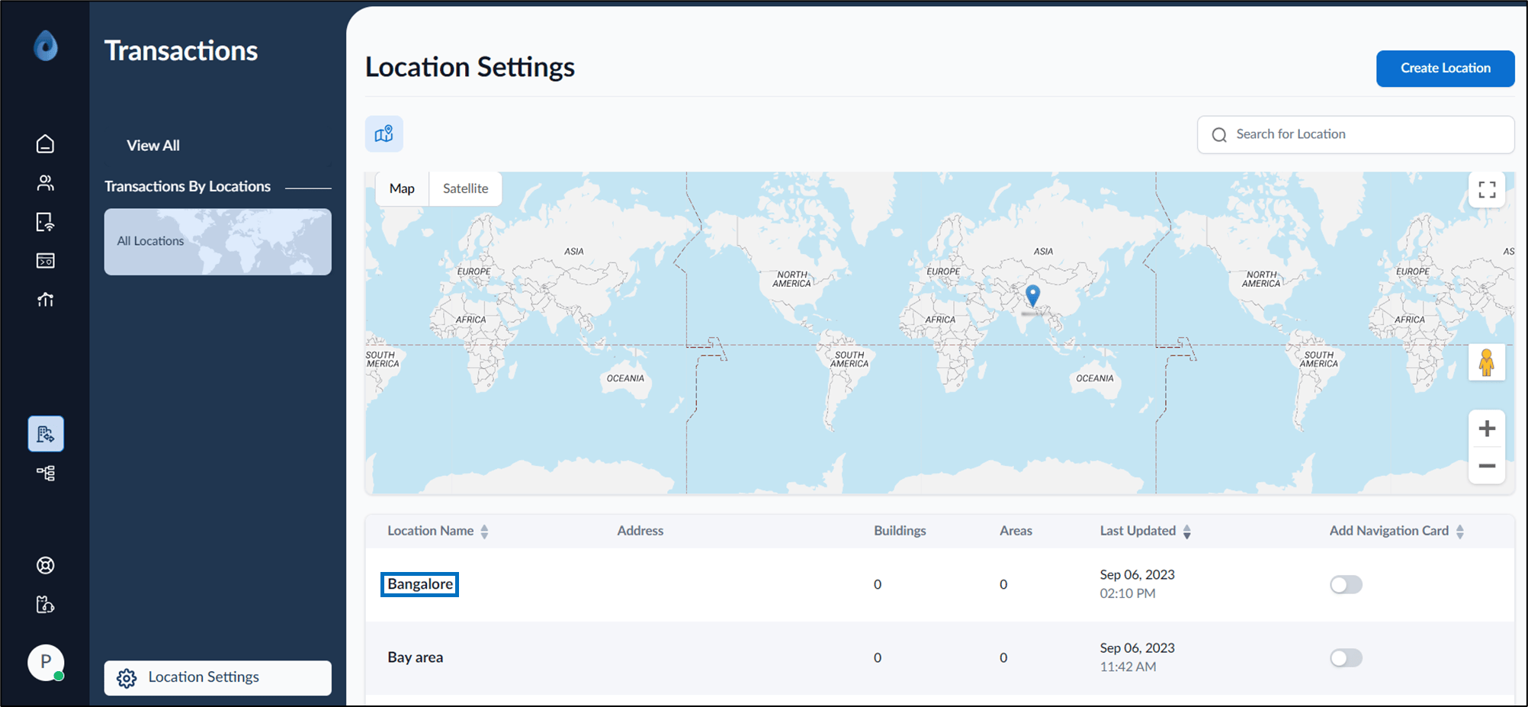Zoom out on the map
The image size is (1528, 707).
[x=1487, y=465]
